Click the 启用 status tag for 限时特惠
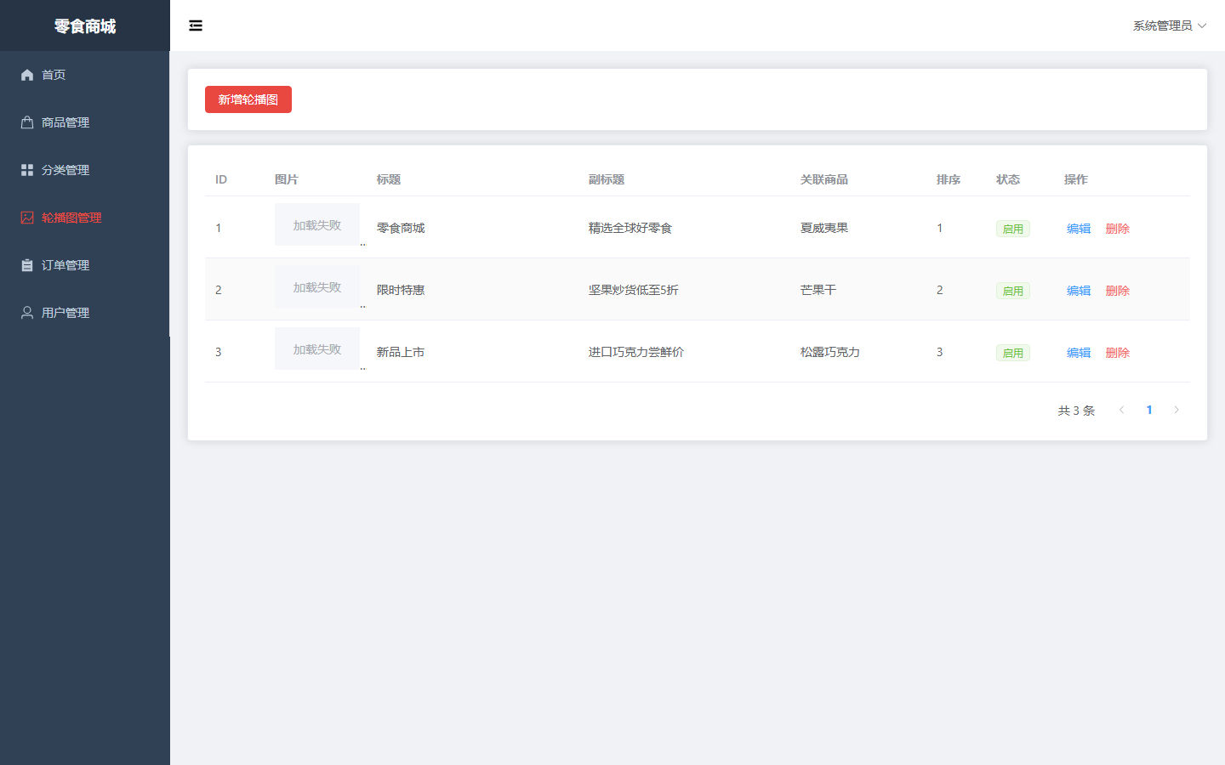Viewport: 1225px width, 765px height. [x=1013, y=291]
